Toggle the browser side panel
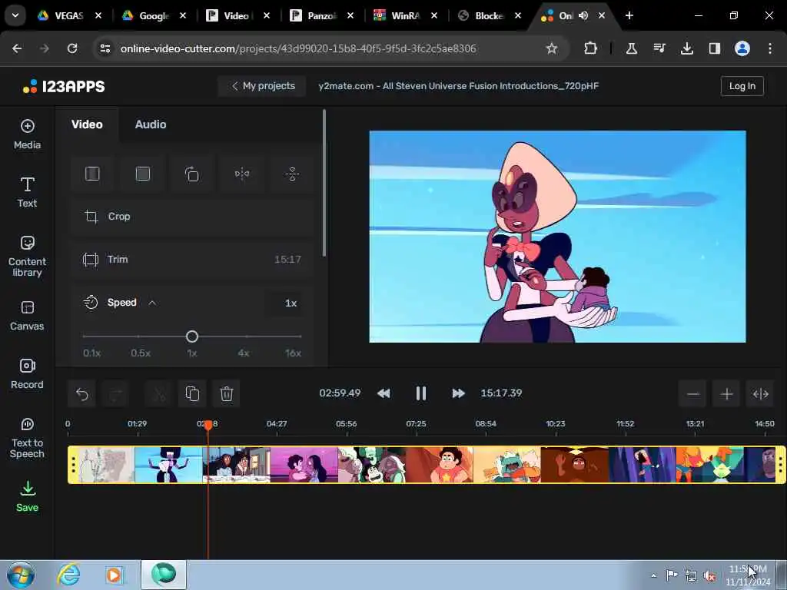This screenshot has width=787, height=590. tap(714, 48)
